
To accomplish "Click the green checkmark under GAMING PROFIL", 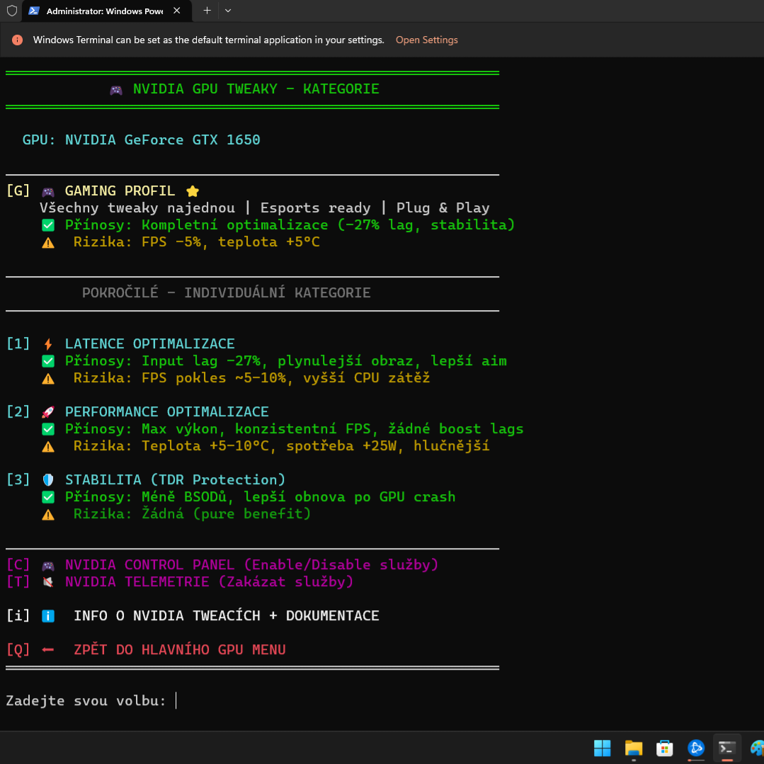I will coord(48,225).
